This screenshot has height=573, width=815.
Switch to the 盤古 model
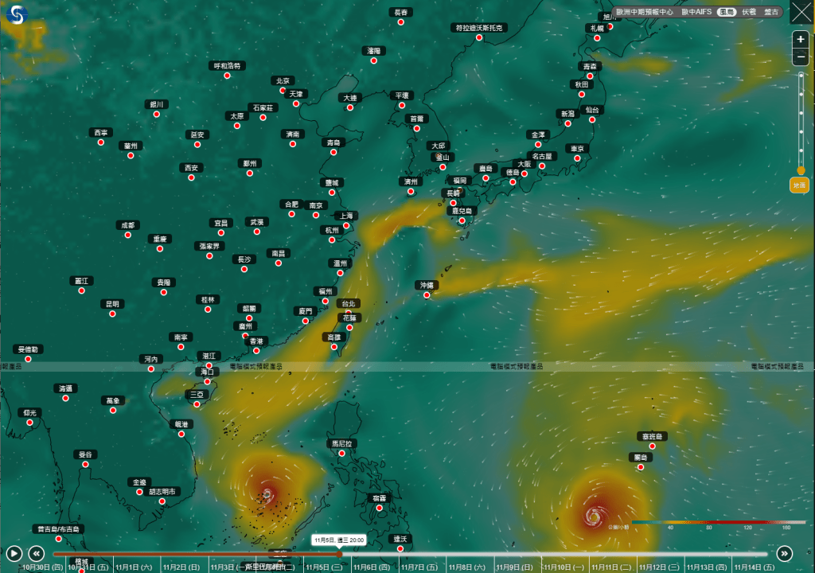click(x=772, y=12)
